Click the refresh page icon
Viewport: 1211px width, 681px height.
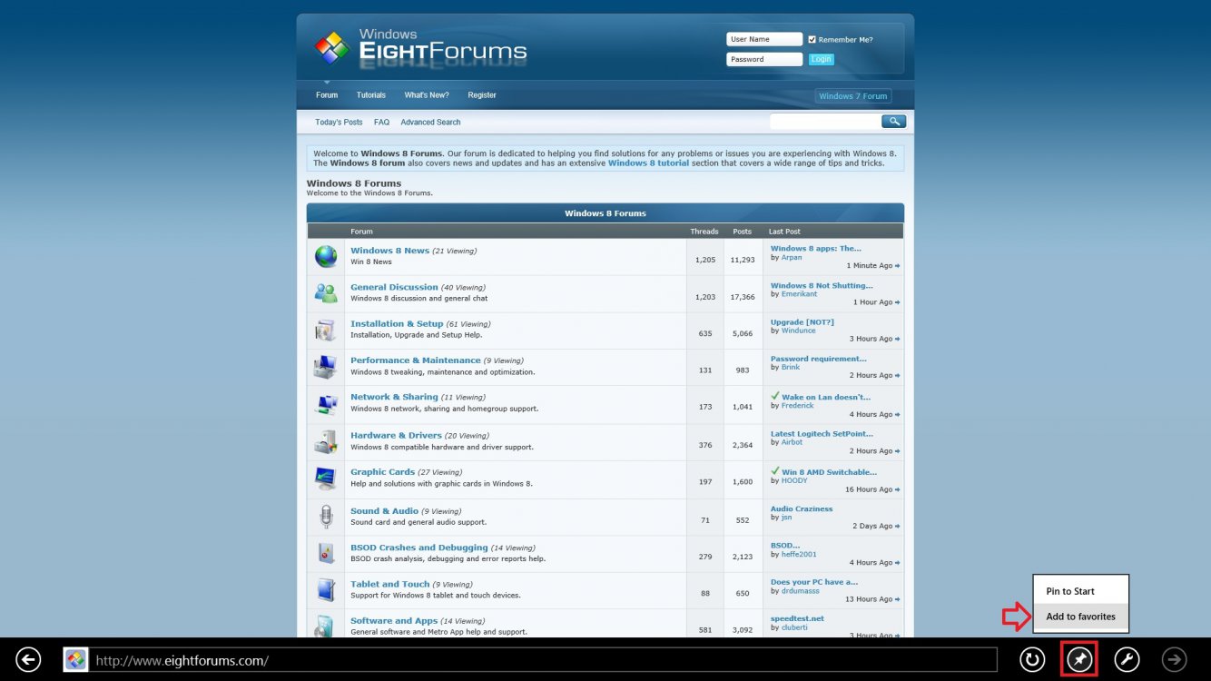1031,660
